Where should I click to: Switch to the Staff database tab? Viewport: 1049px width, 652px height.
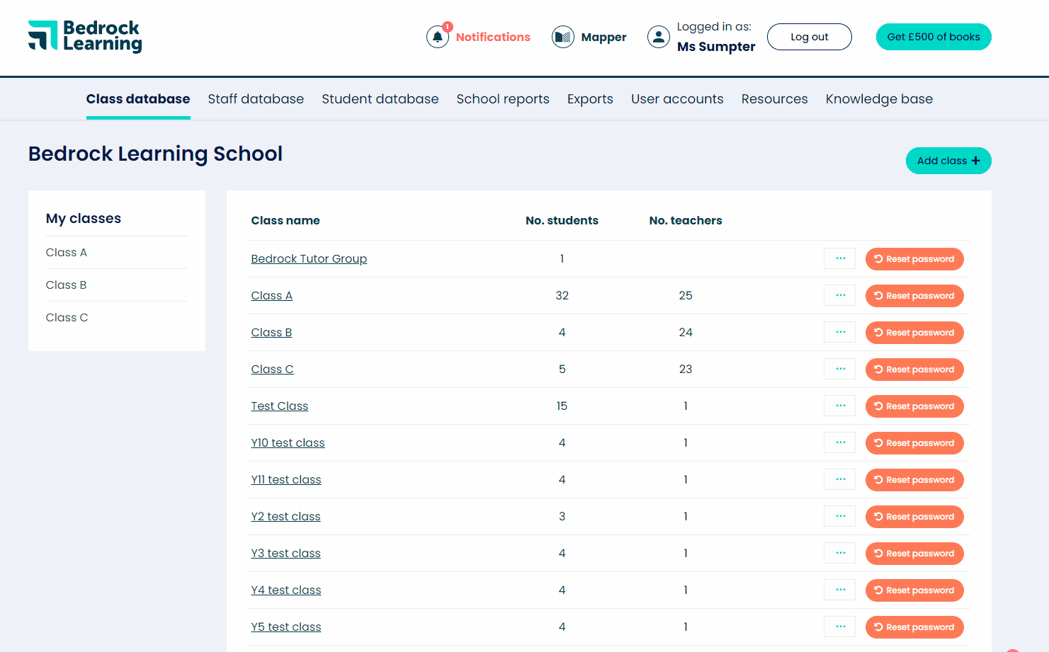click(x=256, y=99)
